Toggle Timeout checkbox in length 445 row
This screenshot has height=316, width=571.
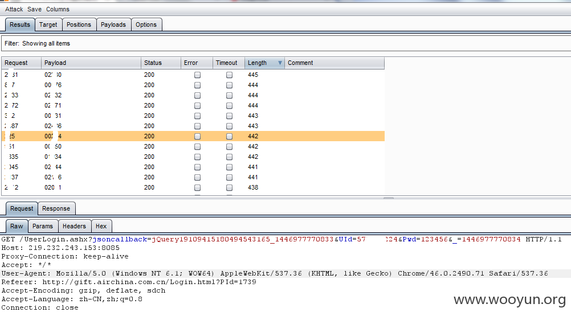pyautogui.click(x=229, y=75)
